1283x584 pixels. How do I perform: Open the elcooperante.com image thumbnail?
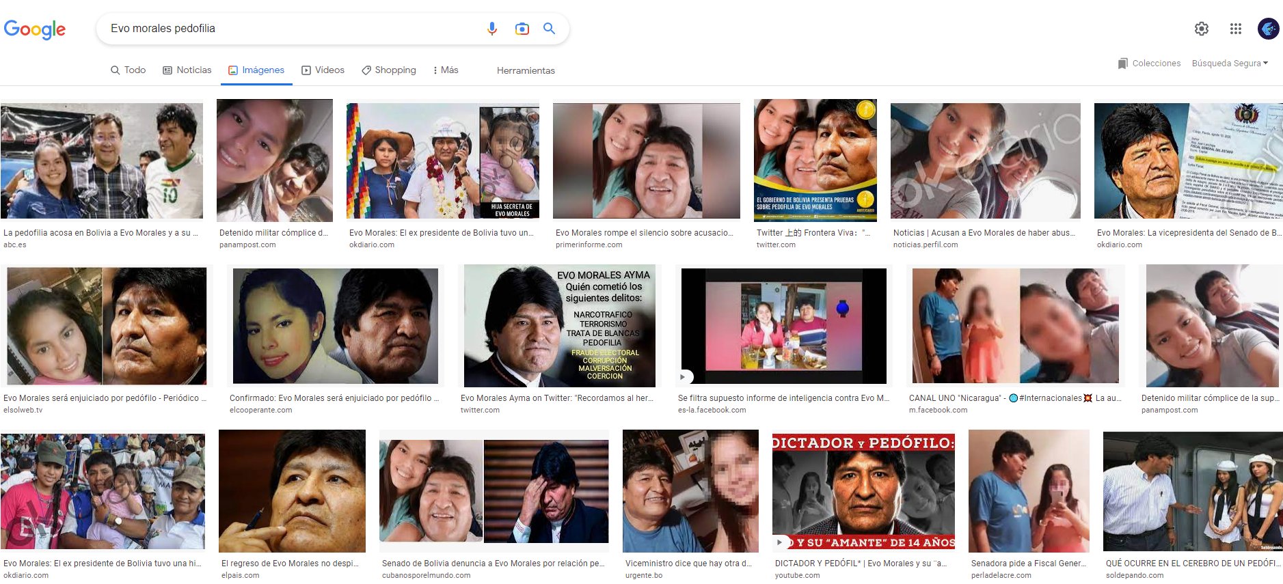point(335,326)
